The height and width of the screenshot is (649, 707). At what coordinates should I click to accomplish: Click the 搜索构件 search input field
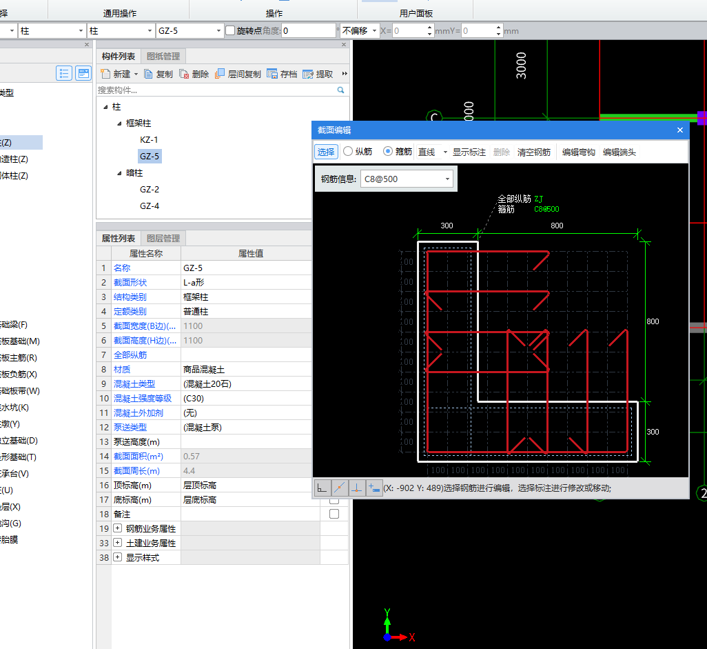tap(216, 90)
